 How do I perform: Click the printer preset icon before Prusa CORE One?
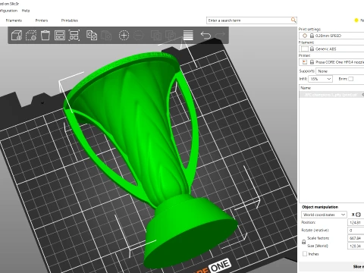(305, 62)
